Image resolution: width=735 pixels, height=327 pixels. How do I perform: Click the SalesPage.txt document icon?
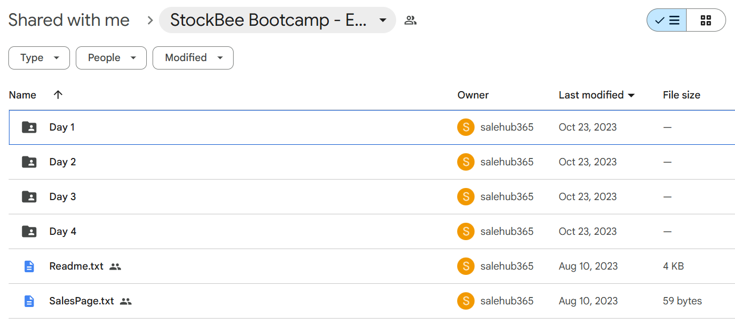[29, 301]
